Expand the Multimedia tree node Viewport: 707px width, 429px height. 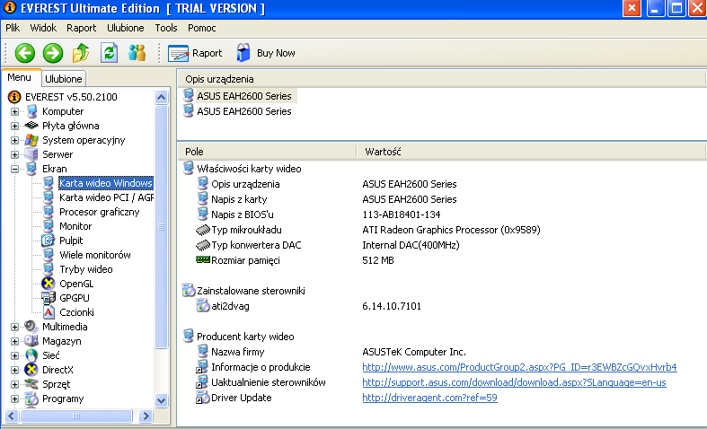tap(15, 327)
